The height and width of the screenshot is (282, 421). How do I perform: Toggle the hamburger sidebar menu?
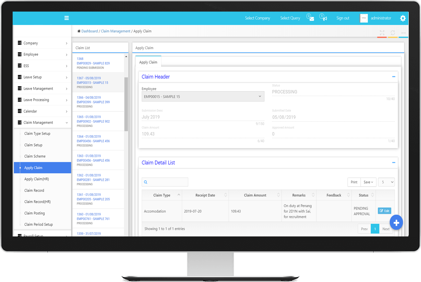[x=67, y=18]
